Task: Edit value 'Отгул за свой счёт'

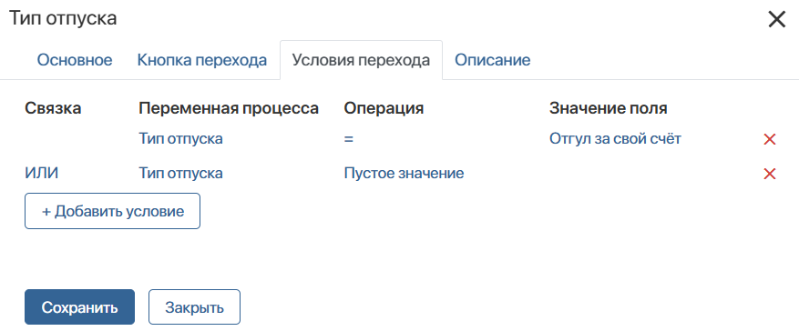Action: [x=615, y=138]
